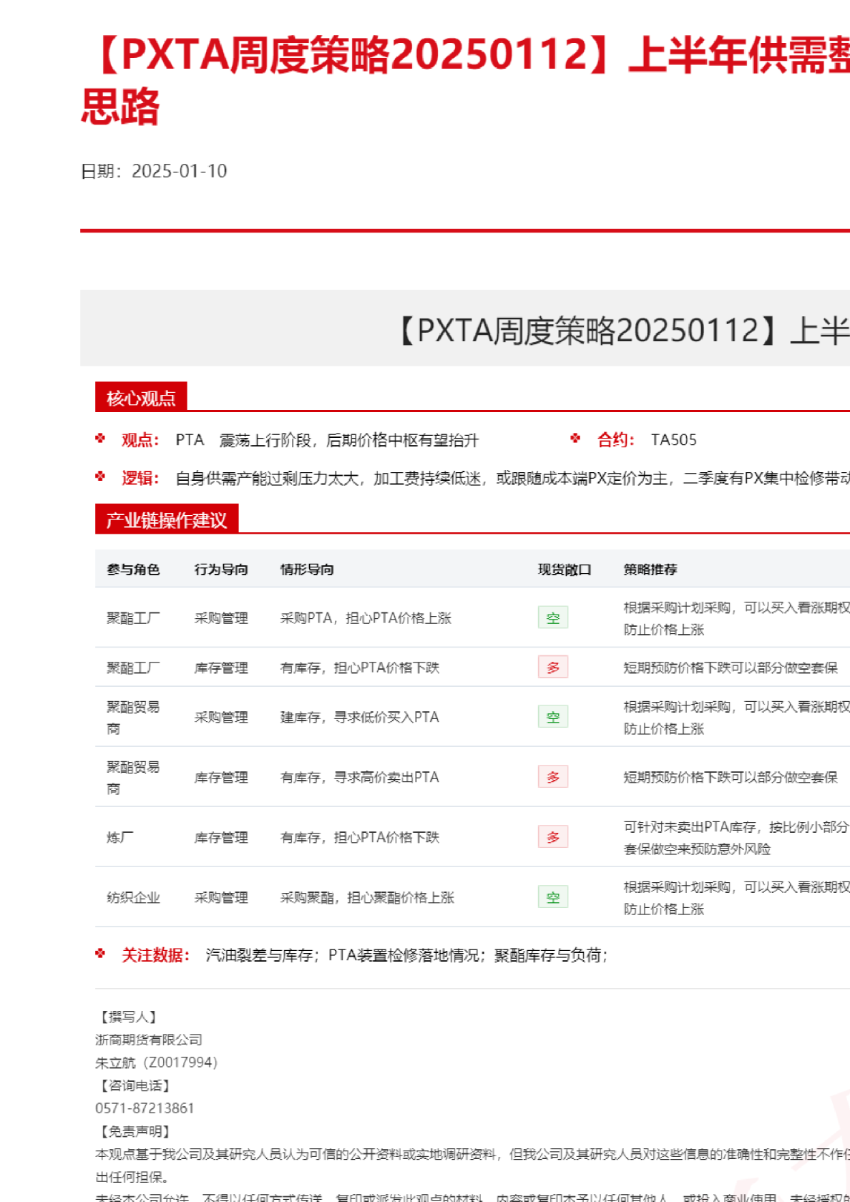Select the 空 badge in 聚酯贸易商 采购管理 row

552,717
